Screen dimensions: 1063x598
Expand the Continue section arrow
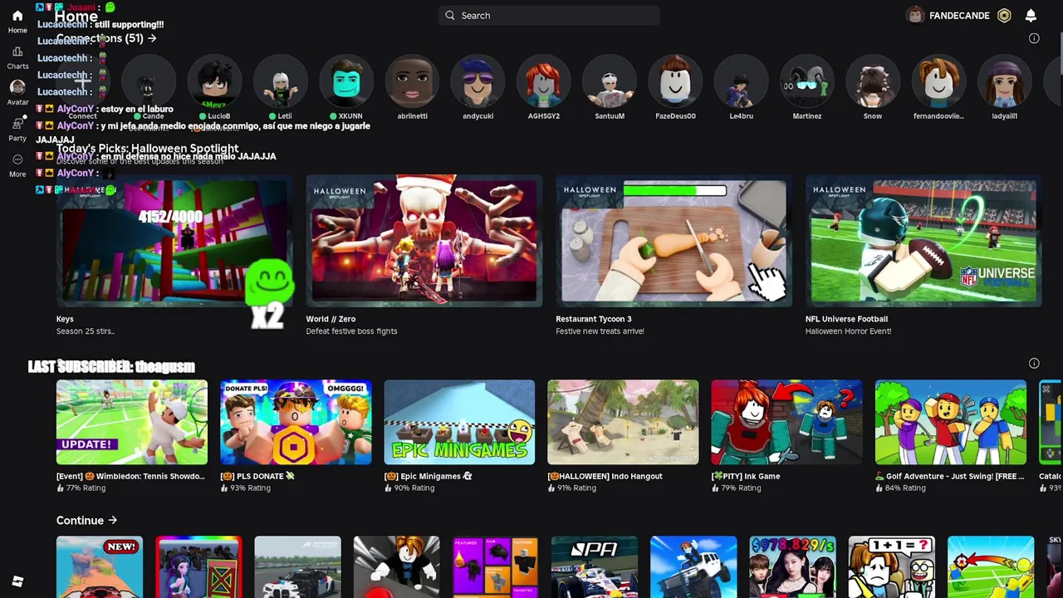tap(112, 521)
